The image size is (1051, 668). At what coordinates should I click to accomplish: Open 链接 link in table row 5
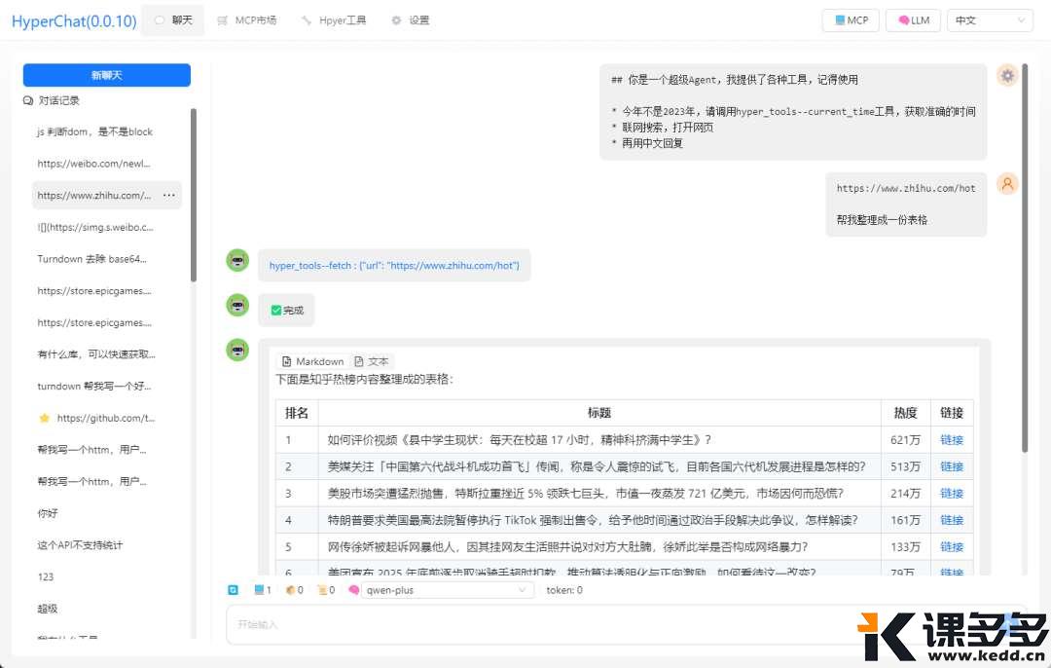(951, 547)
